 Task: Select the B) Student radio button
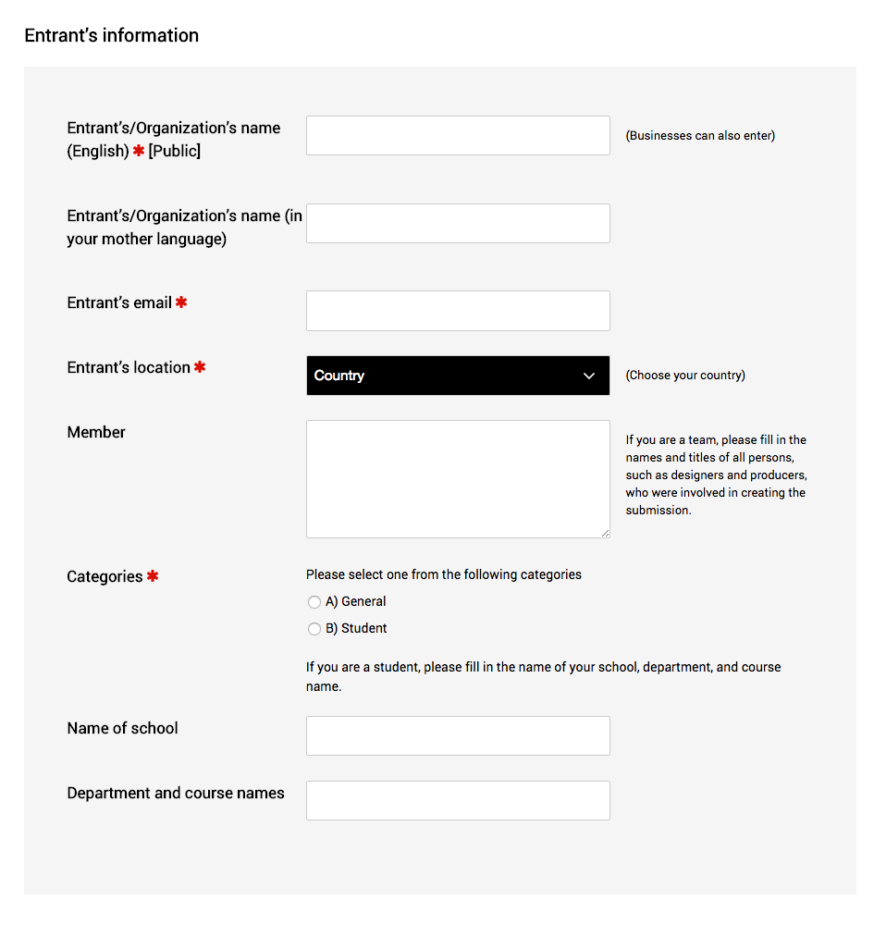pyautogui.click(x=314, y=629)
